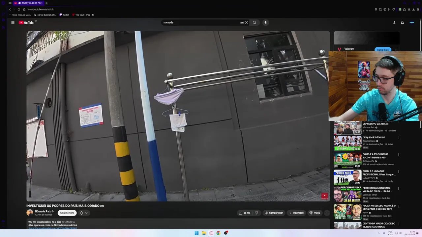The width and height of the screenshot is (422, 237).
Task: Open options for DE QUEM É O ÍDOLO video
Action: (399, 138)
